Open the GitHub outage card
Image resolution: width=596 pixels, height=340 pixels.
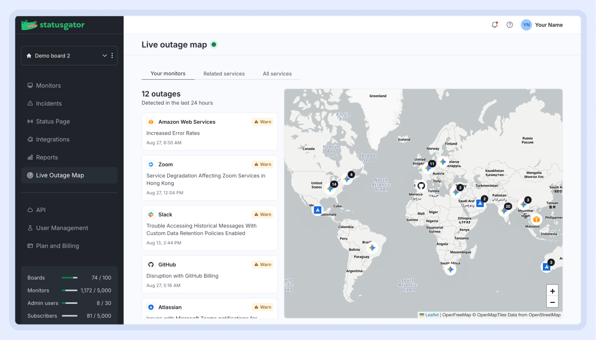coord(209,275)
